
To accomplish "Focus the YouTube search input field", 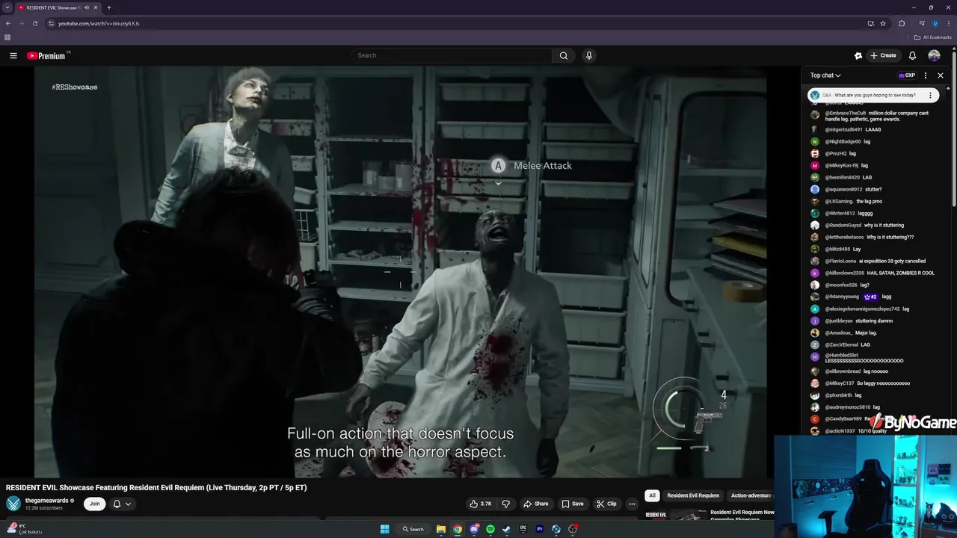I will (x=452, y=55).
